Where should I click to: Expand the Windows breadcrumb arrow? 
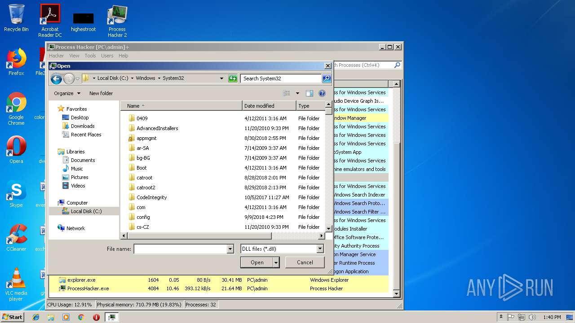tap(159, 78)
